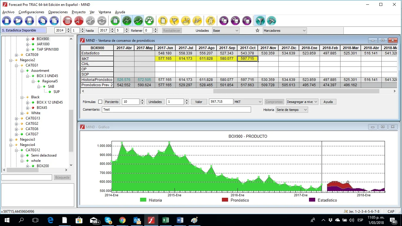Screen dimensions: 402x226
Task: Open the Operaciones menu
Action: [x=58, y=12]
